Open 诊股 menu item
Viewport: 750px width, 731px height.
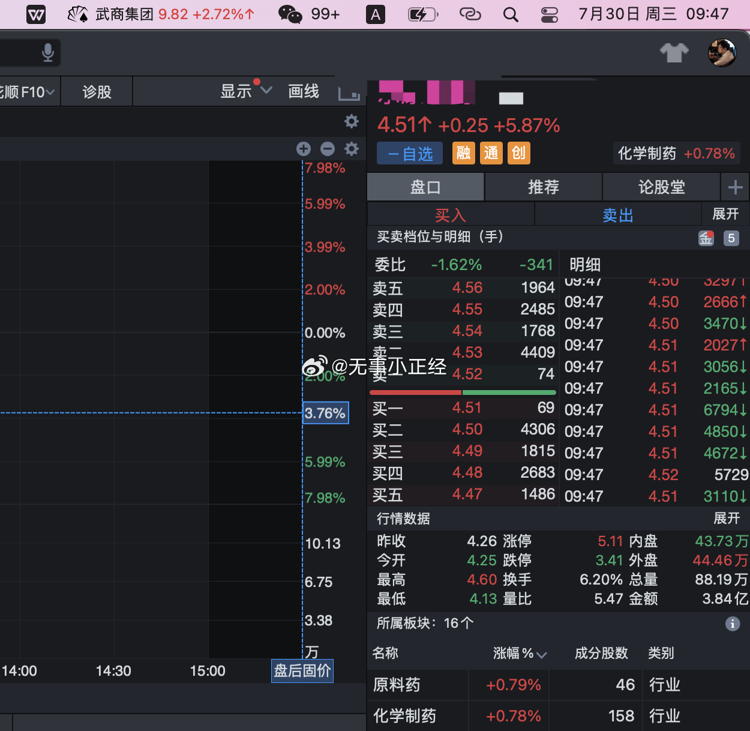pyautogui.click(x=97, y=92)
